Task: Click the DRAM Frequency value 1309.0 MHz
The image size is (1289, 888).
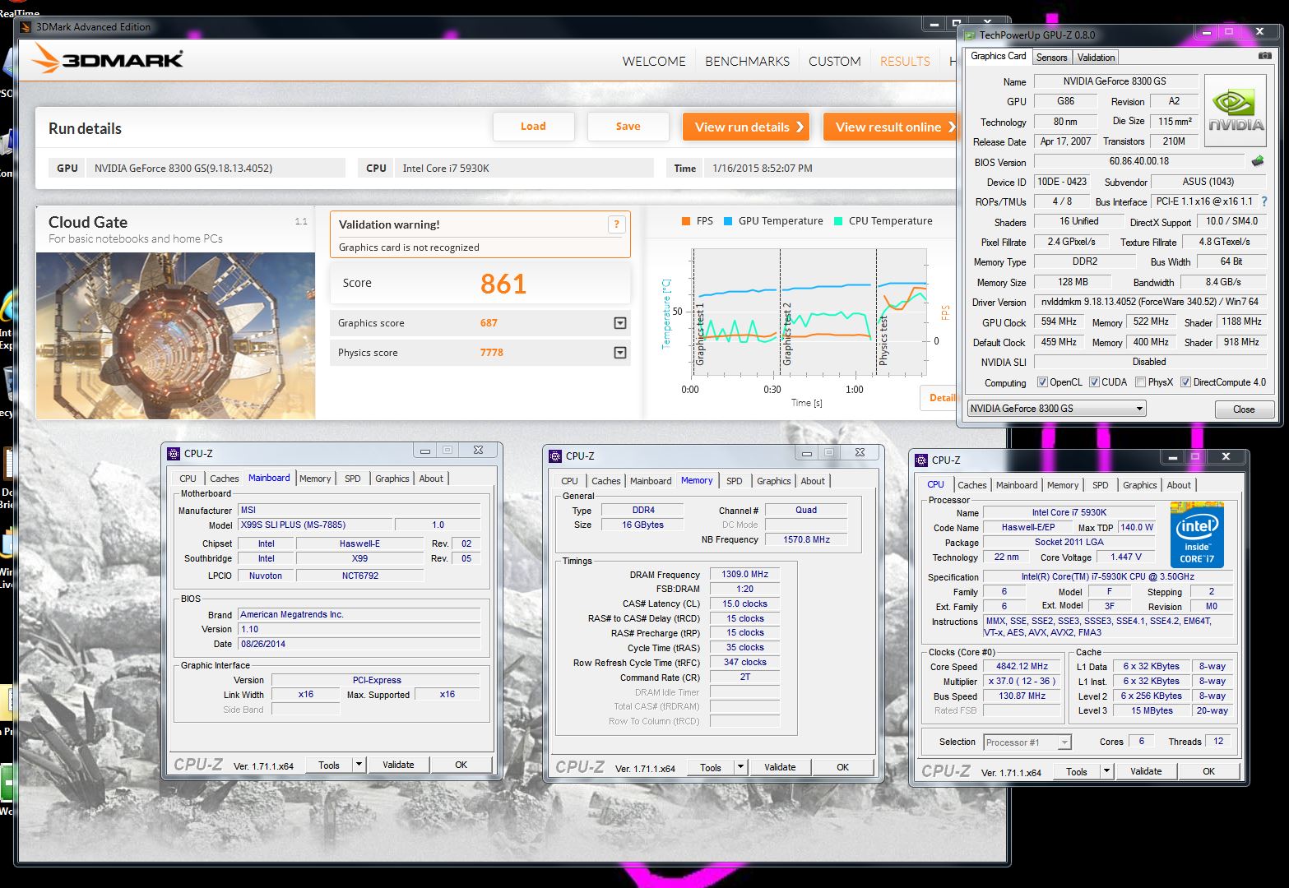Action: [x=744, y=575]
